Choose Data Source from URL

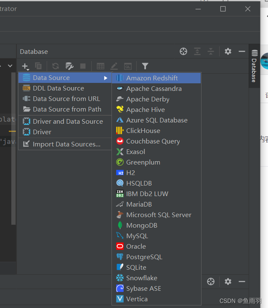click(65, 99)
